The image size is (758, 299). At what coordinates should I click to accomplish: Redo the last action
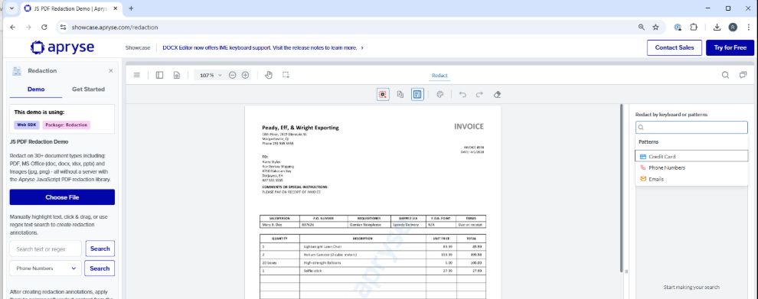(479, 95)
